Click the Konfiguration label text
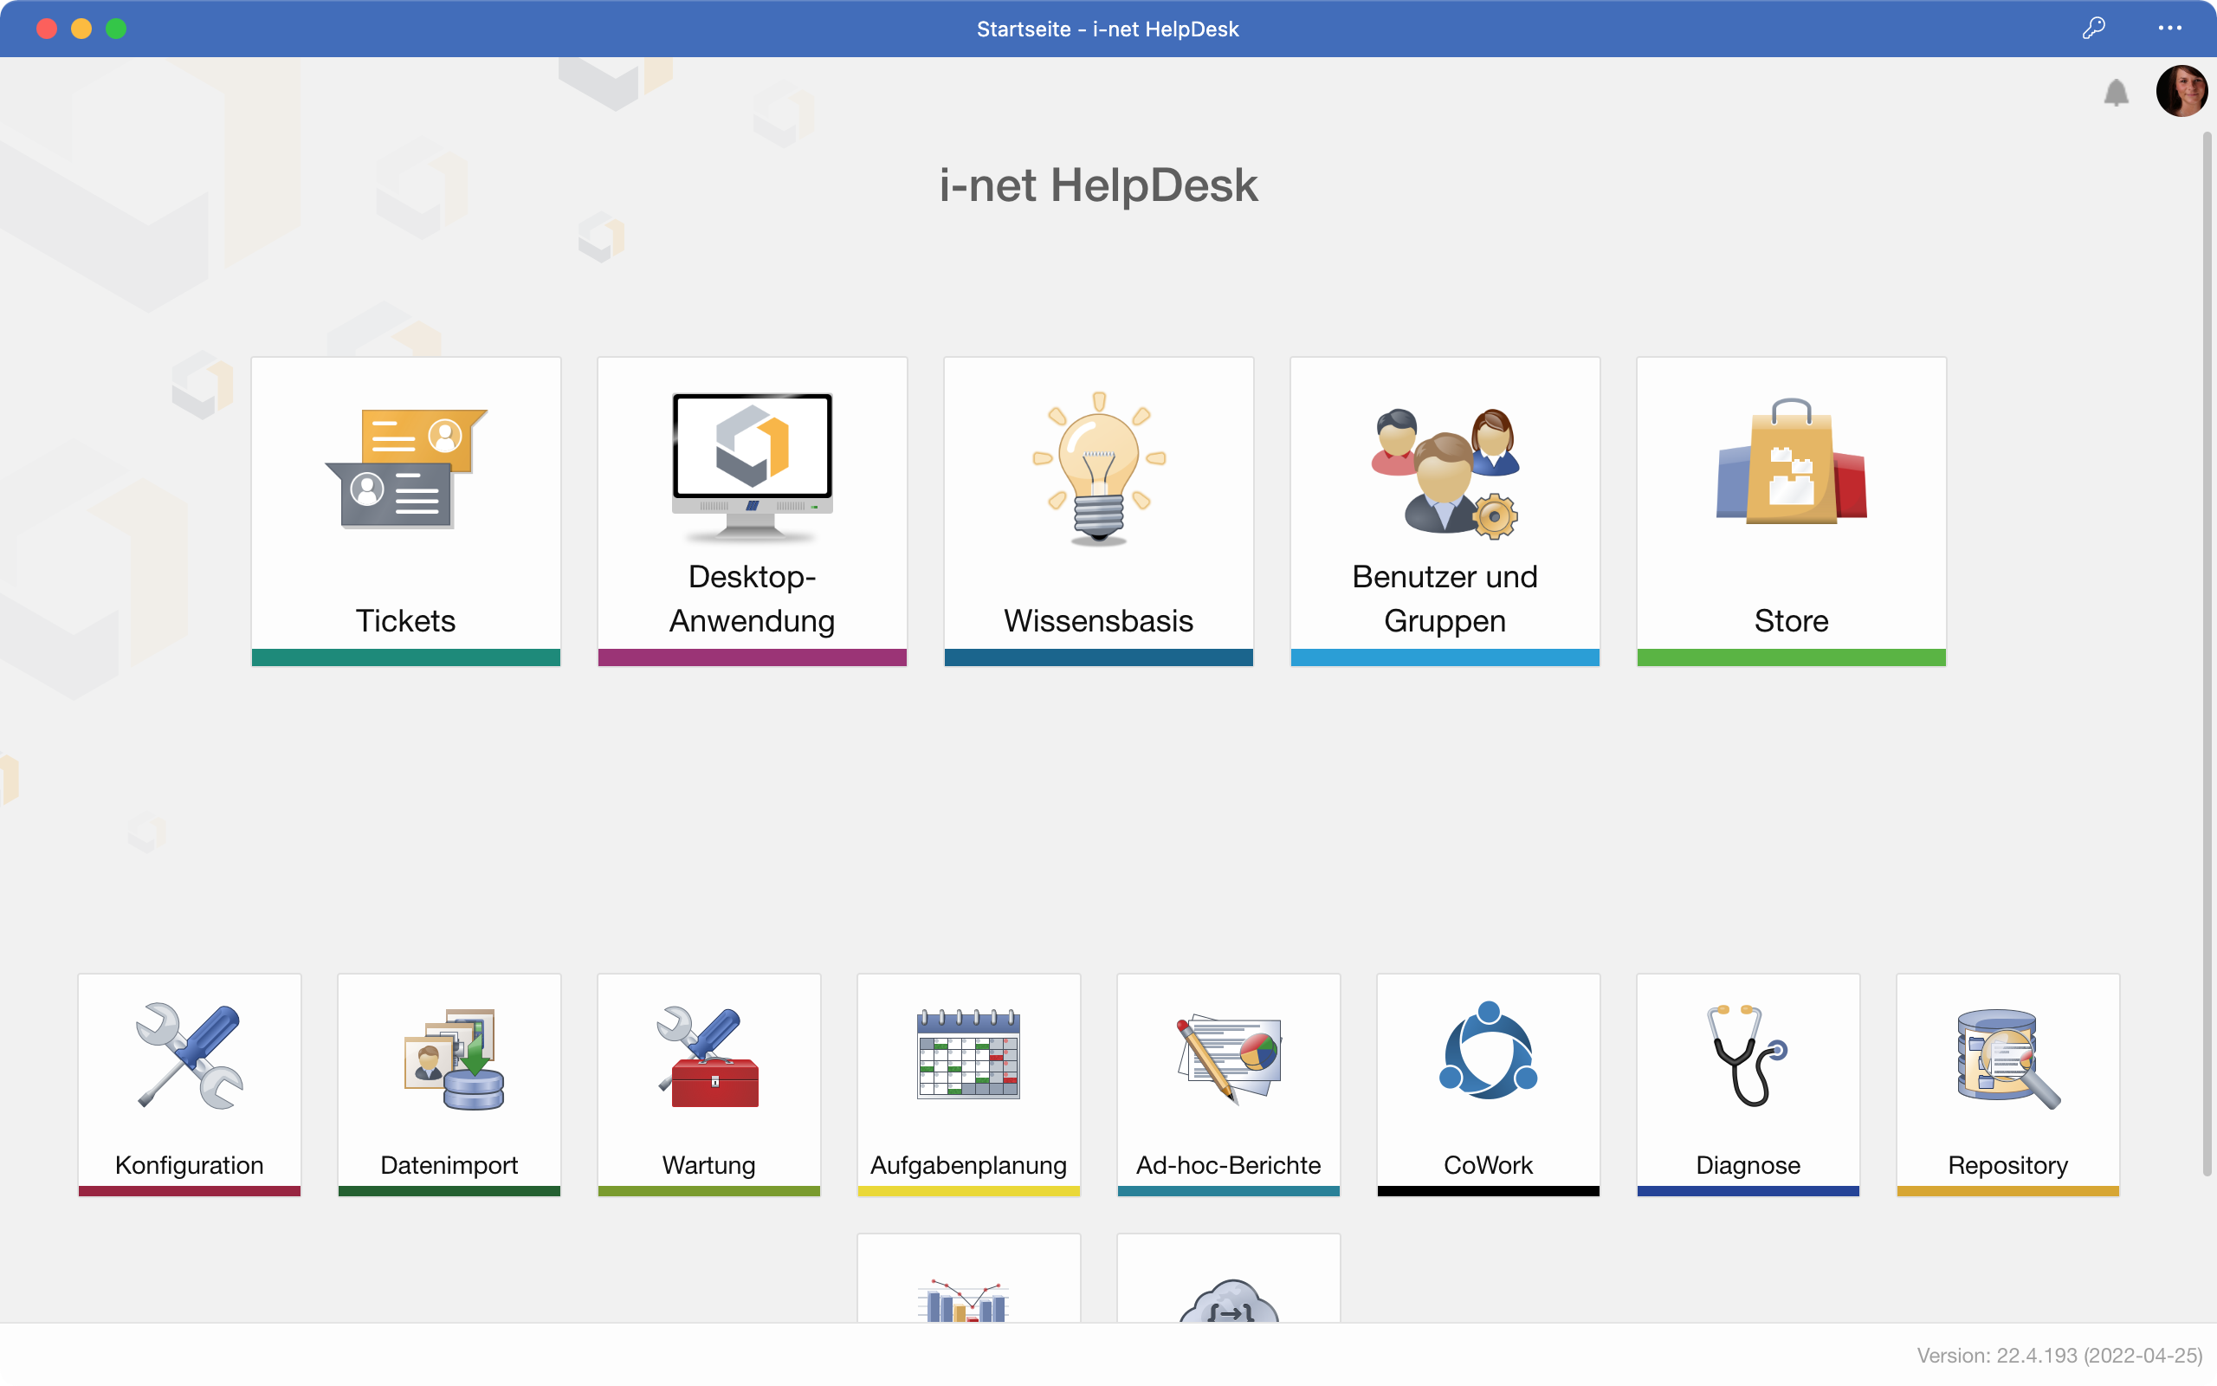The height and width of the screenshot is (1386, 2217). (190, 1165)
